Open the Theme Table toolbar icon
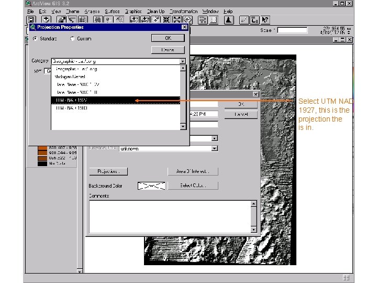This screenshot has height=283, width=377. tap(83, 20)
